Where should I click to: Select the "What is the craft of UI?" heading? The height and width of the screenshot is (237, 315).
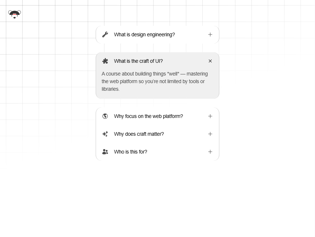(138, 61)
